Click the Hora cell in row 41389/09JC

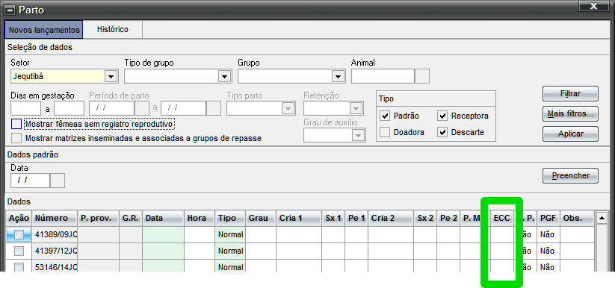(x=200, y=235)
